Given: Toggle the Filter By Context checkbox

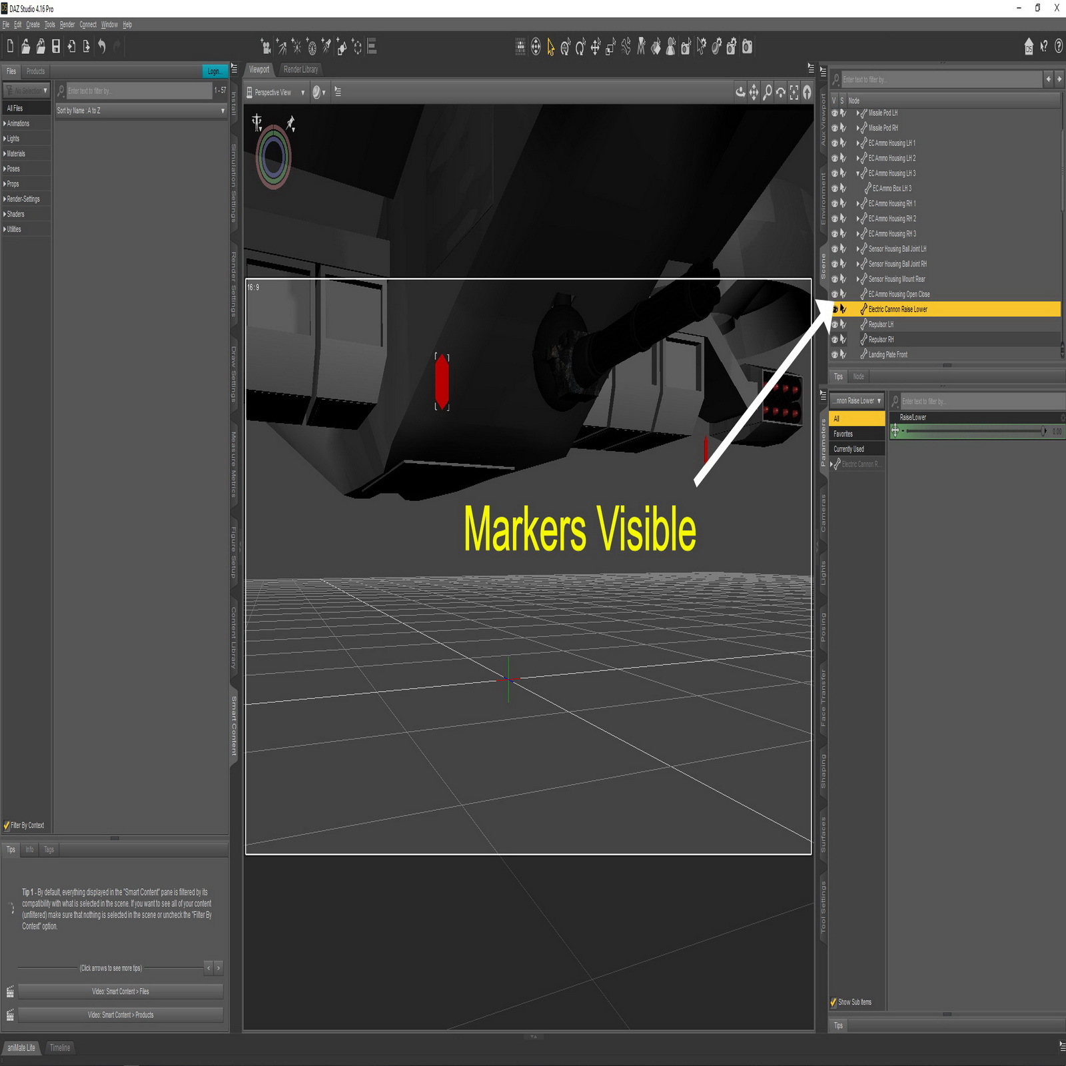Looking at the screenshot, I should (x=7, y=825).
